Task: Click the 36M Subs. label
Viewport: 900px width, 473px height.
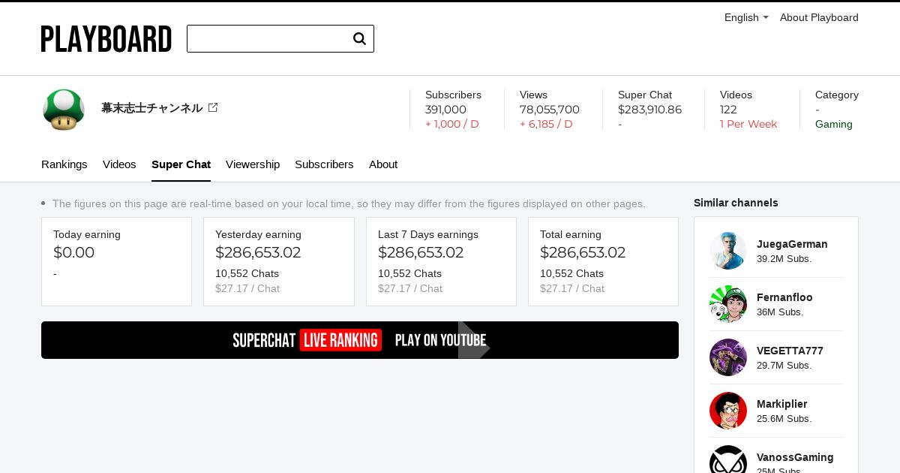Action: click(780, 312)
